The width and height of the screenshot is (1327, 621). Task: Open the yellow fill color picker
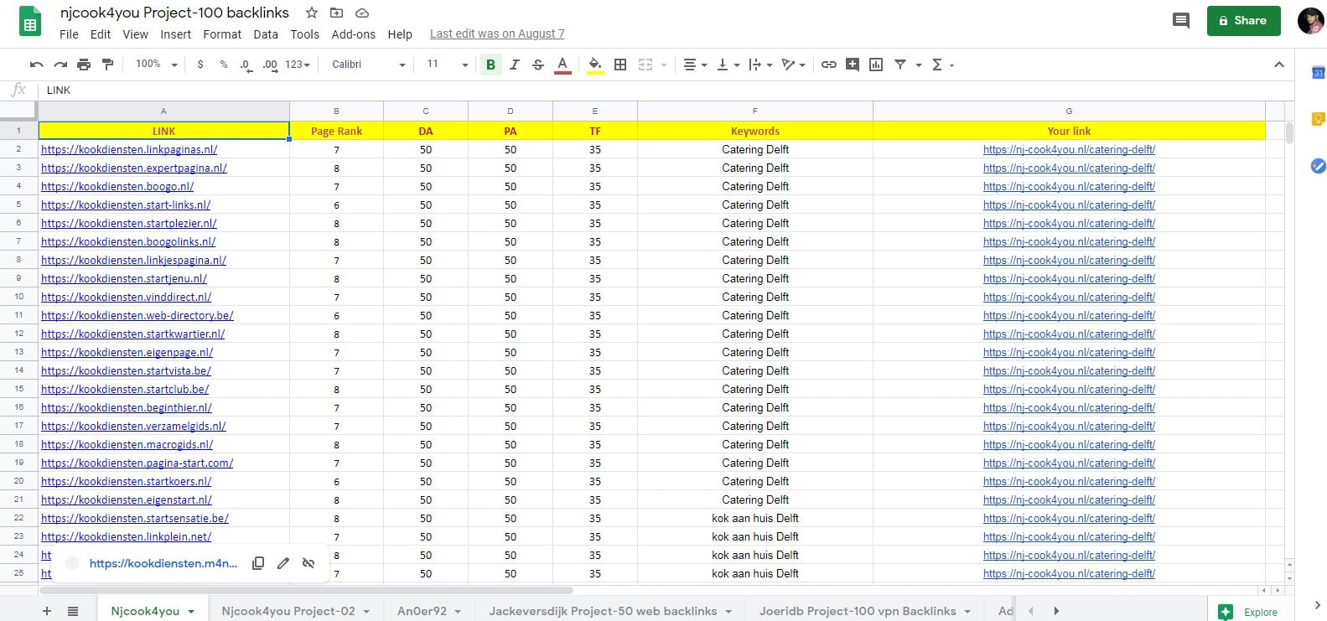(595, 65)
